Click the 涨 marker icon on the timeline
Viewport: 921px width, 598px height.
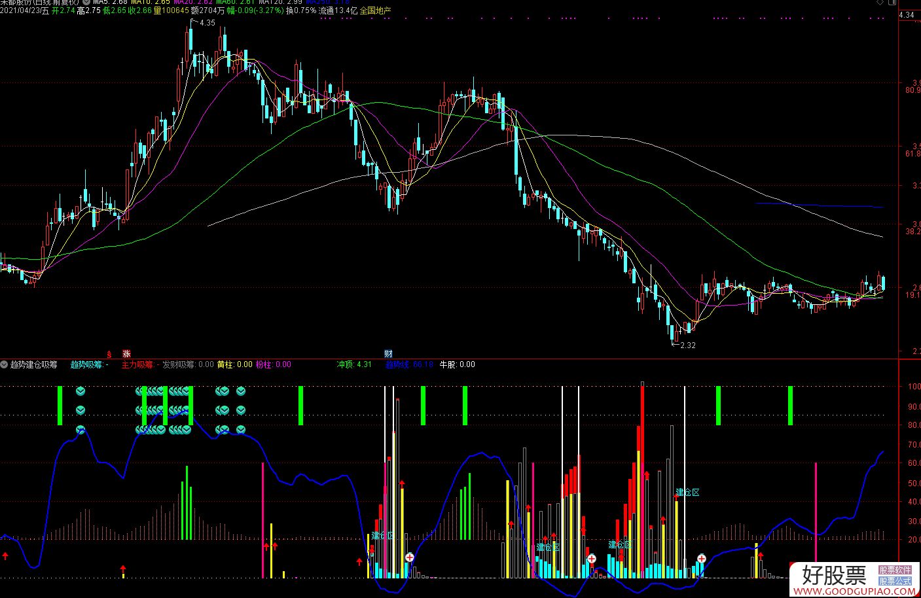126,353
